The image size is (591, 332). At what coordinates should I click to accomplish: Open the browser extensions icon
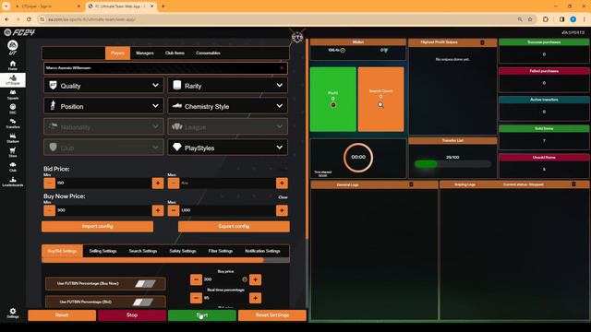pos(546,19)
